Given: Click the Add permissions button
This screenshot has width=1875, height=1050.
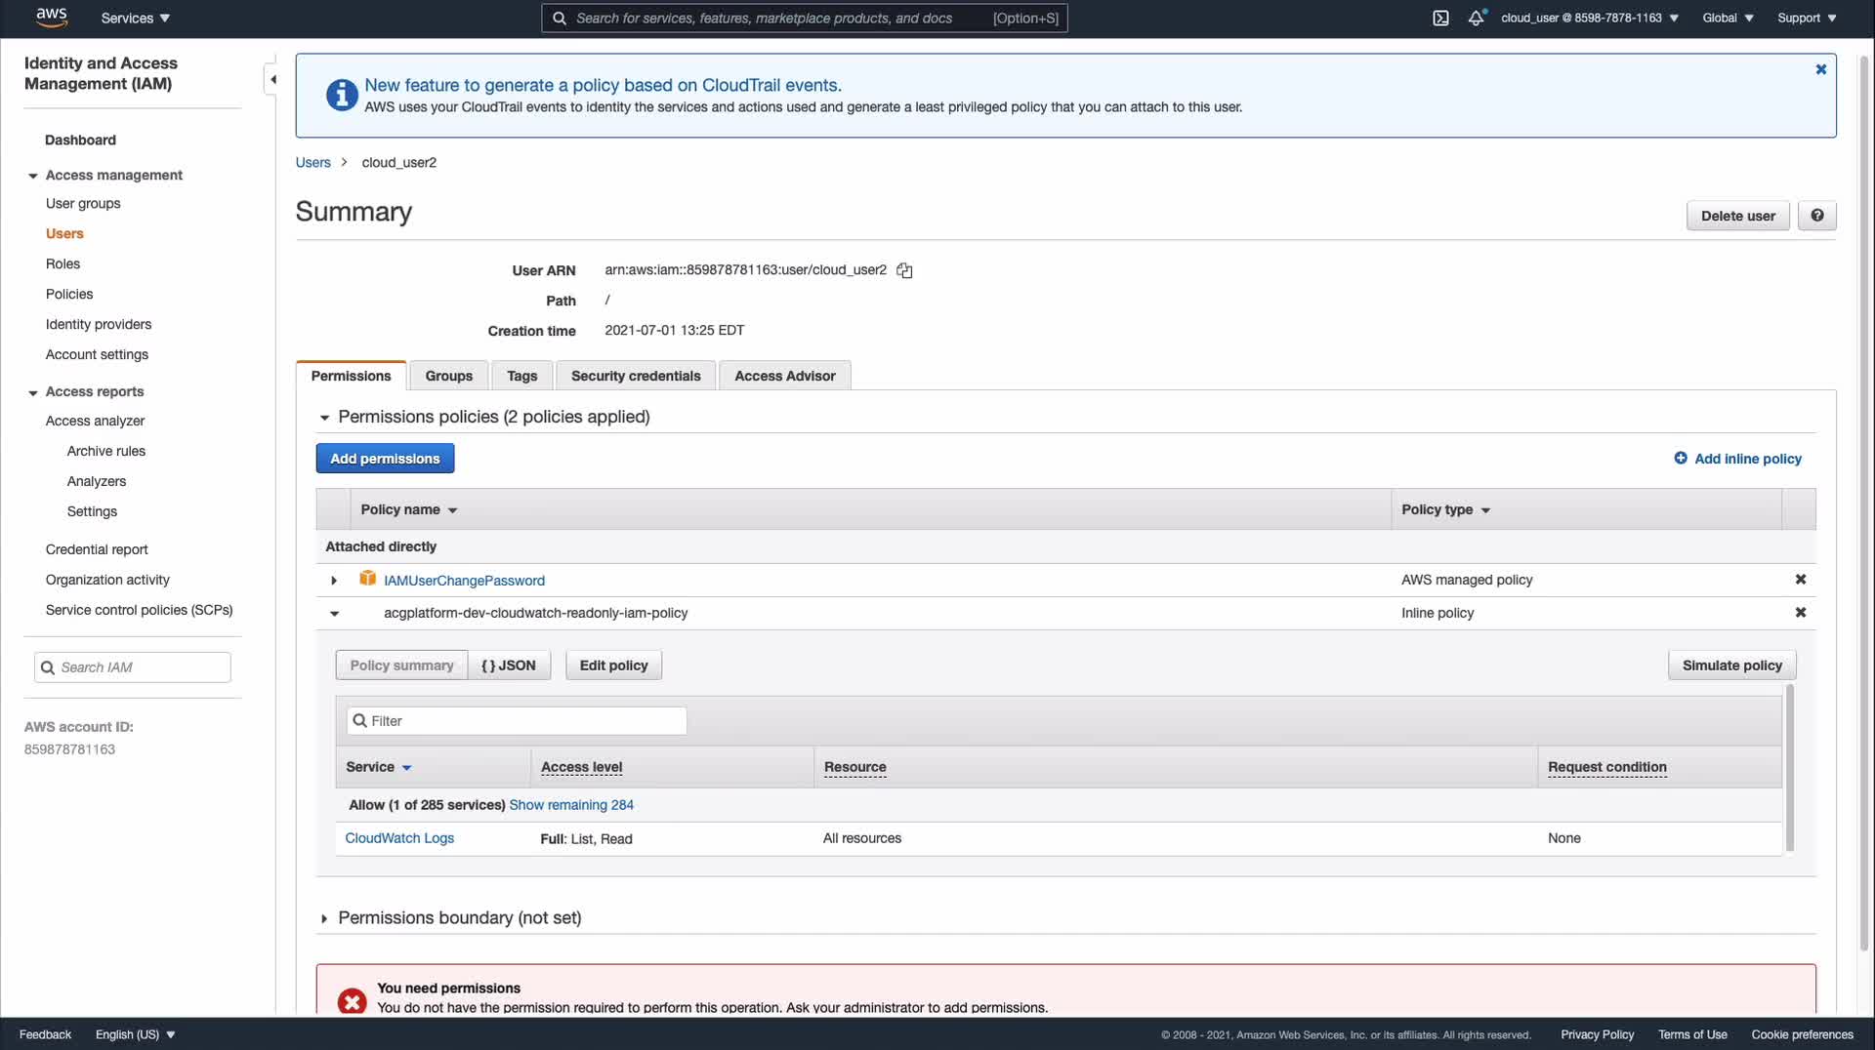Looking at the screenshot, I should (x=385, y=459).
